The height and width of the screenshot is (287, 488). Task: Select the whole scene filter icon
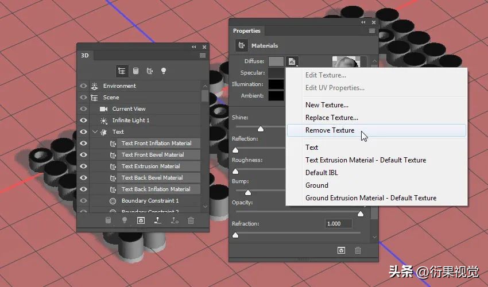tap(122, 71)
